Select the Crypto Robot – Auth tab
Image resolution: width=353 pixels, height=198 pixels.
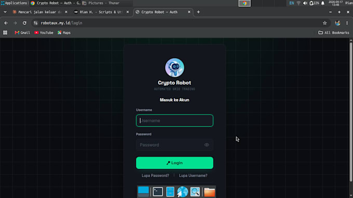tap(159, 12)
